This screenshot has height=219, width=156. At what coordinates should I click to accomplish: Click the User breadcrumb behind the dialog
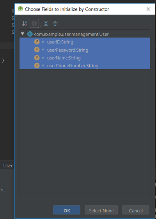(x=8, y=166)
